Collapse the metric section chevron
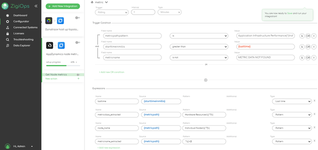 [106, 2]
